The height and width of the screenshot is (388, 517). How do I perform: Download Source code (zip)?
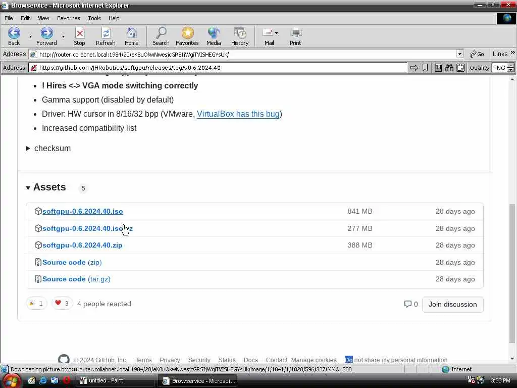coord(72,262)
